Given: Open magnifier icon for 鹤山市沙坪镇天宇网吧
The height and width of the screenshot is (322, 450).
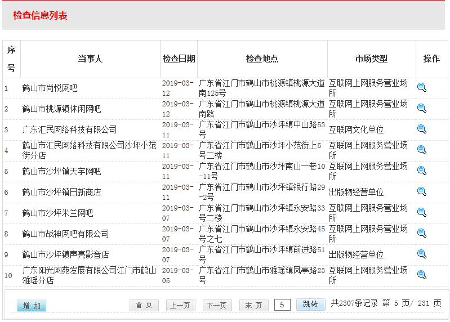Looking at the screenshot, I should (x=421, y=171).
